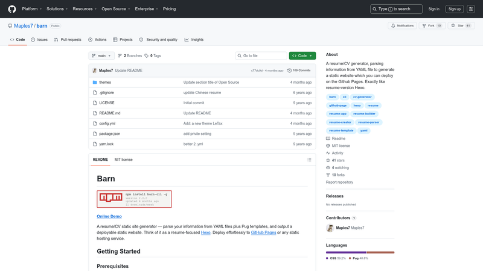Click the file icon for yarn.lock

click(95, 144)
